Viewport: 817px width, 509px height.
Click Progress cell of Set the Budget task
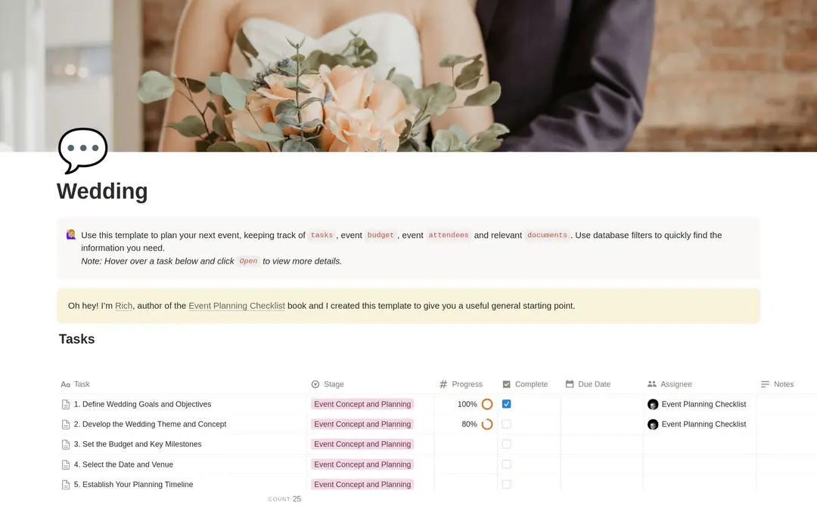tap(466, 444)
